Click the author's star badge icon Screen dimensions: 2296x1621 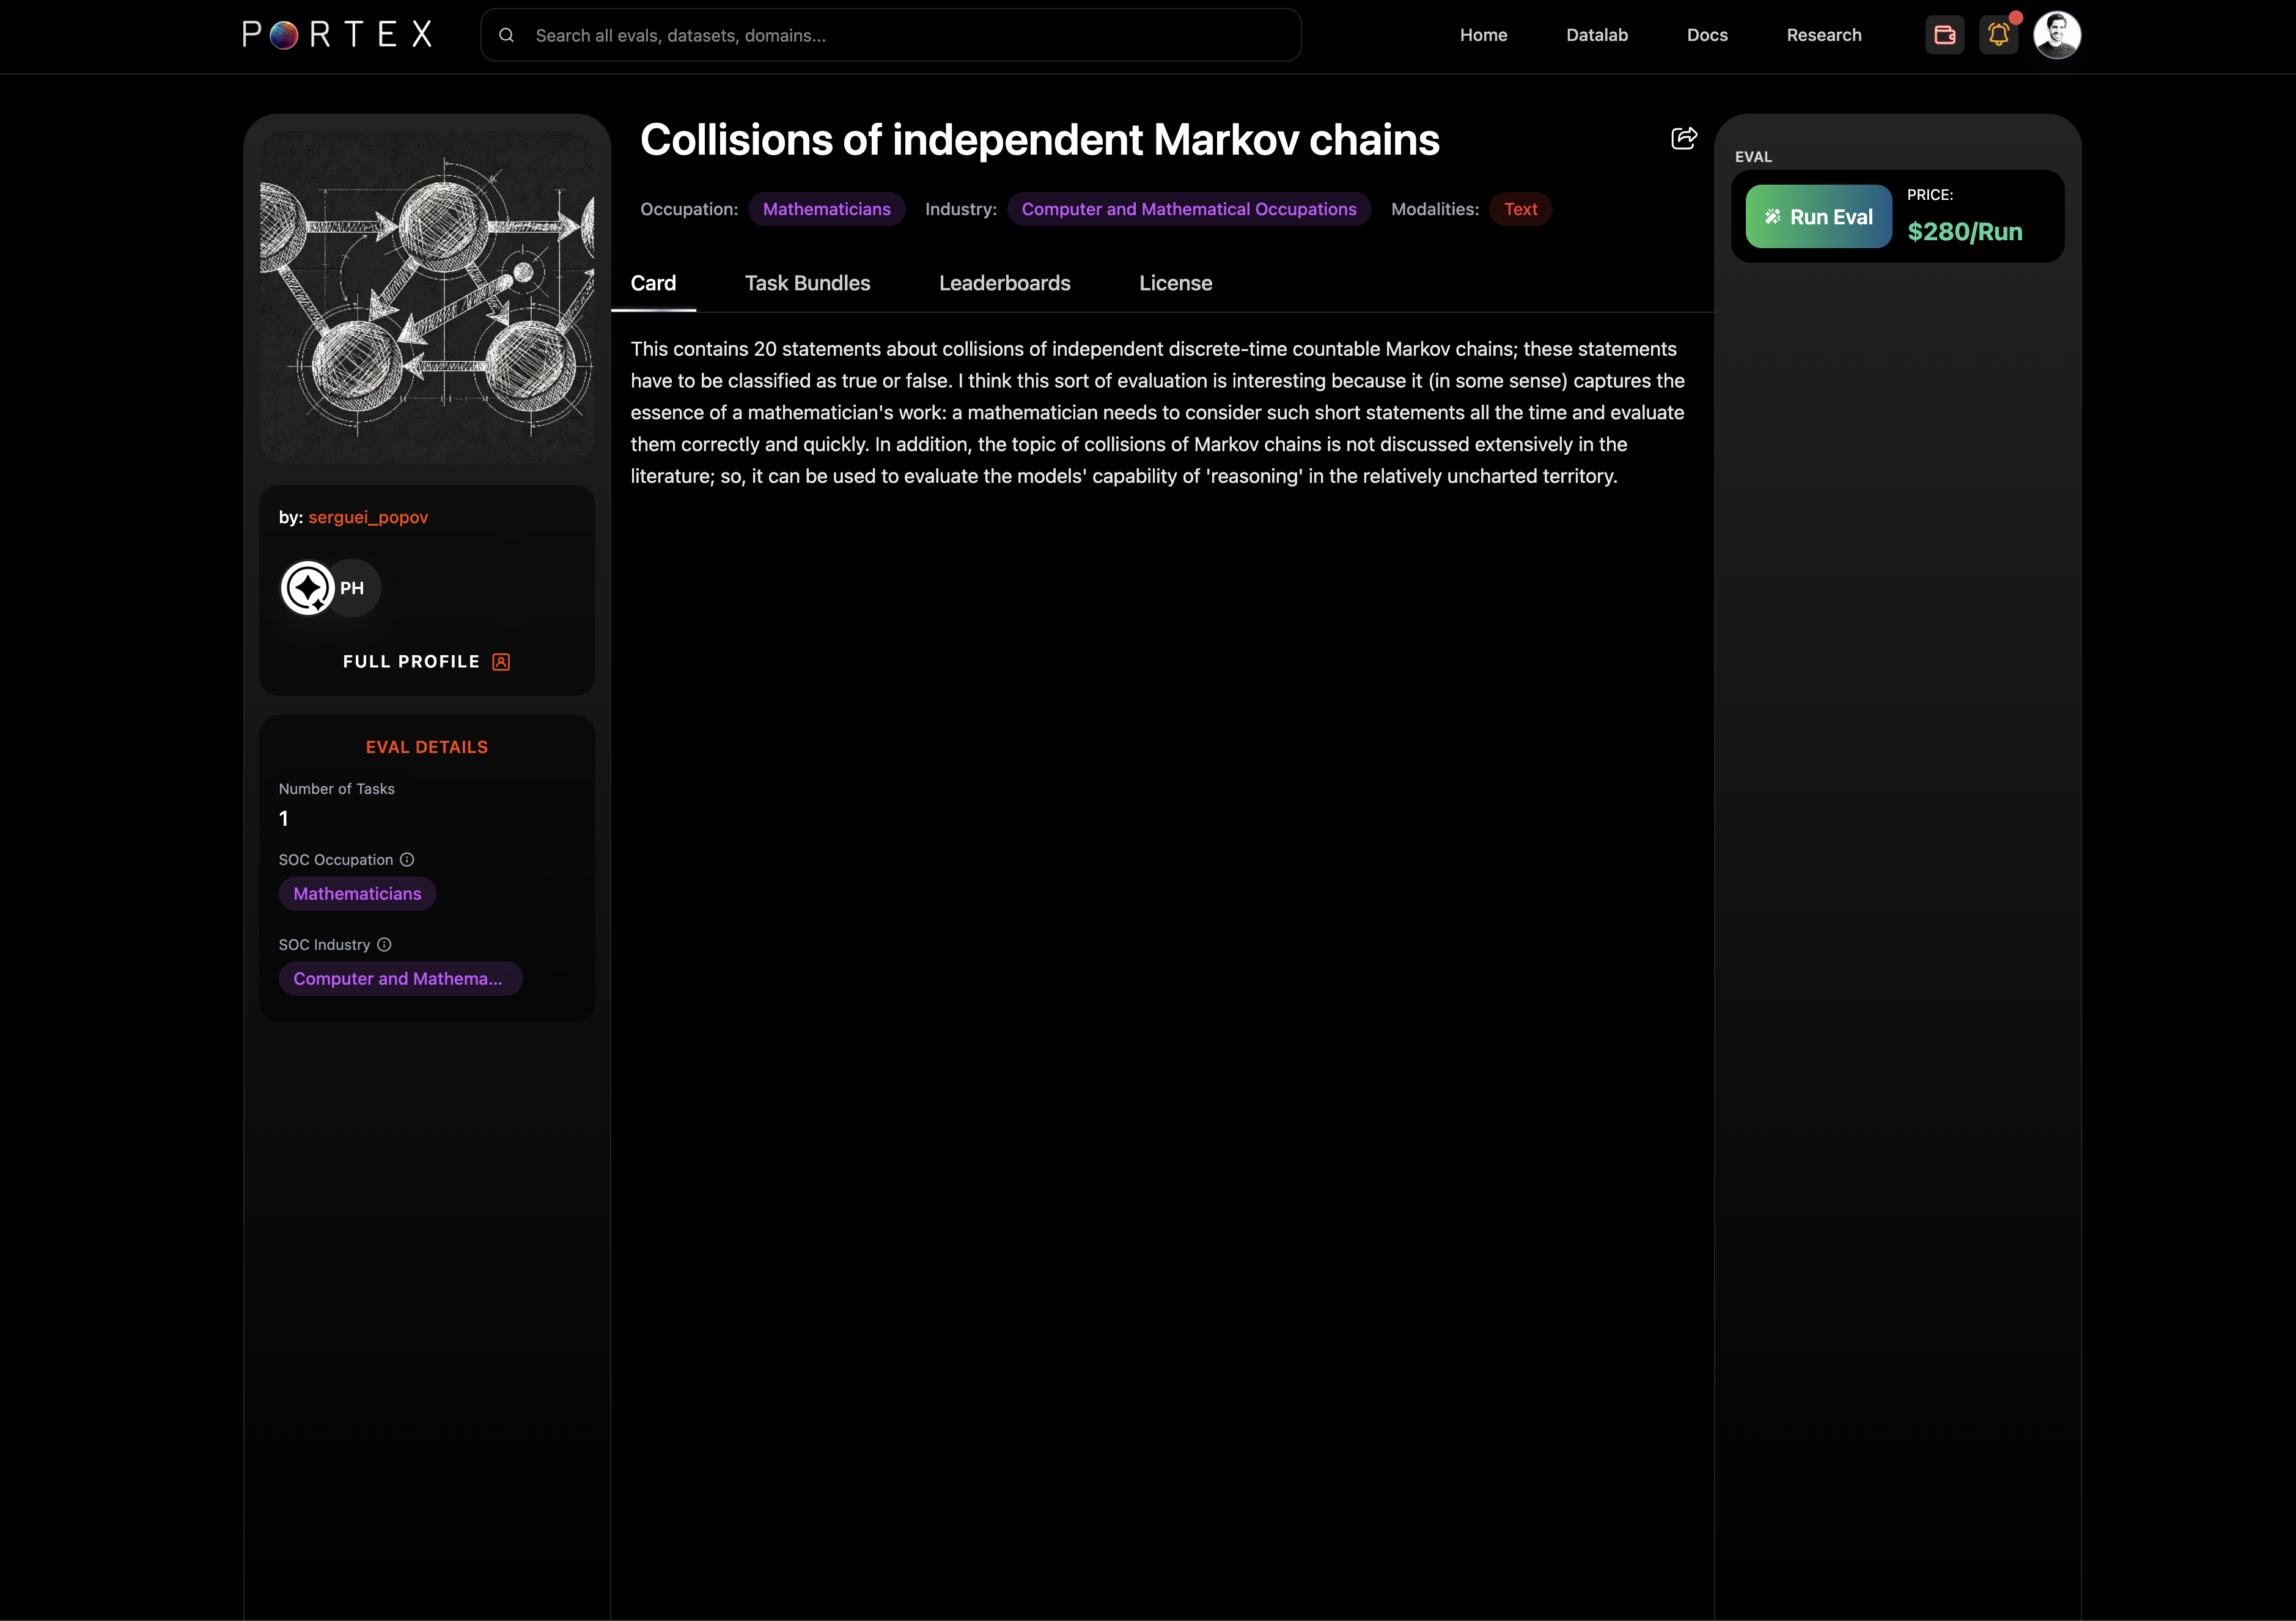(307, 588)
